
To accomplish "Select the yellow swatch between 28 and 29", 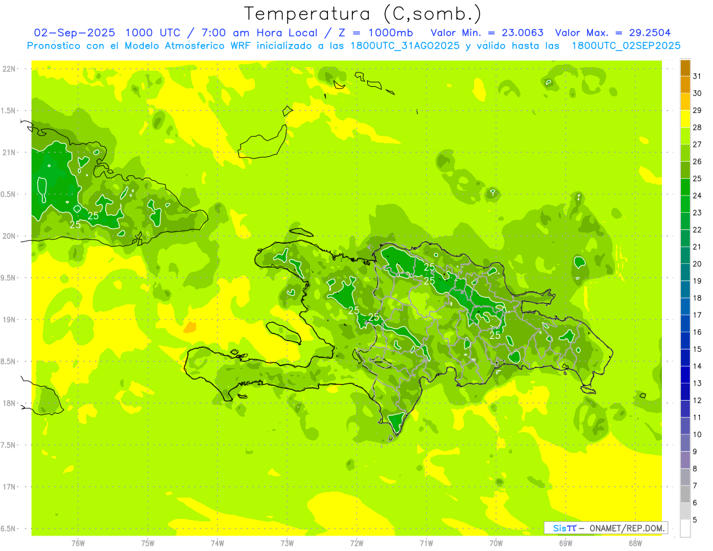I will coord(685,119).
